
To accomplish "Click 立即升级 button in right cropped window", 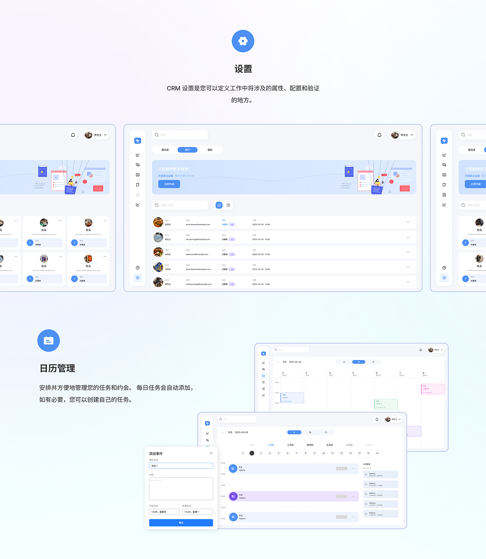I will [475, 184].
